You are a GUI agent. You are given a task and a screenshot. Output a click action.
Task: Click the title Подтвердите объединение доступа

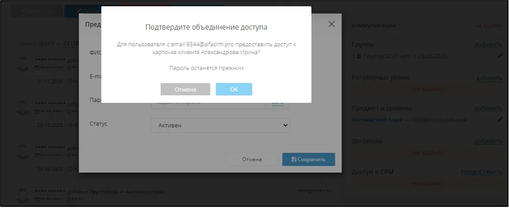[206, 27]
